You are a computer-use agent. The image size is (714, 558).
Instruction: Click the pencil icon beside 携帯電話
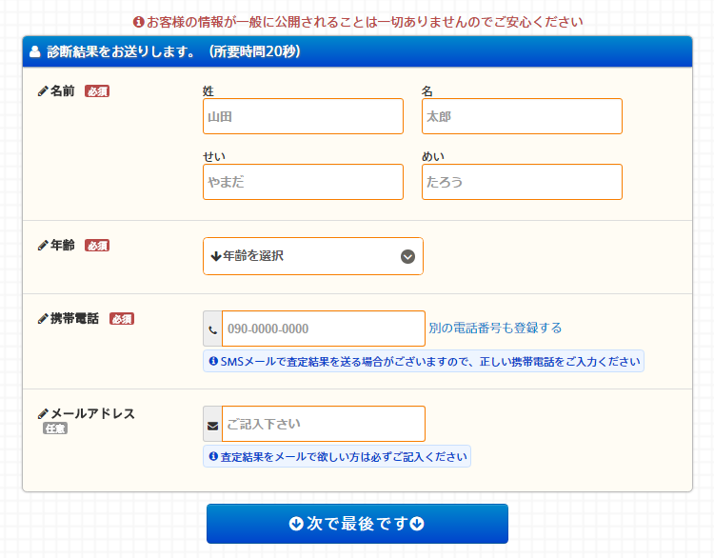click(43, 319)
